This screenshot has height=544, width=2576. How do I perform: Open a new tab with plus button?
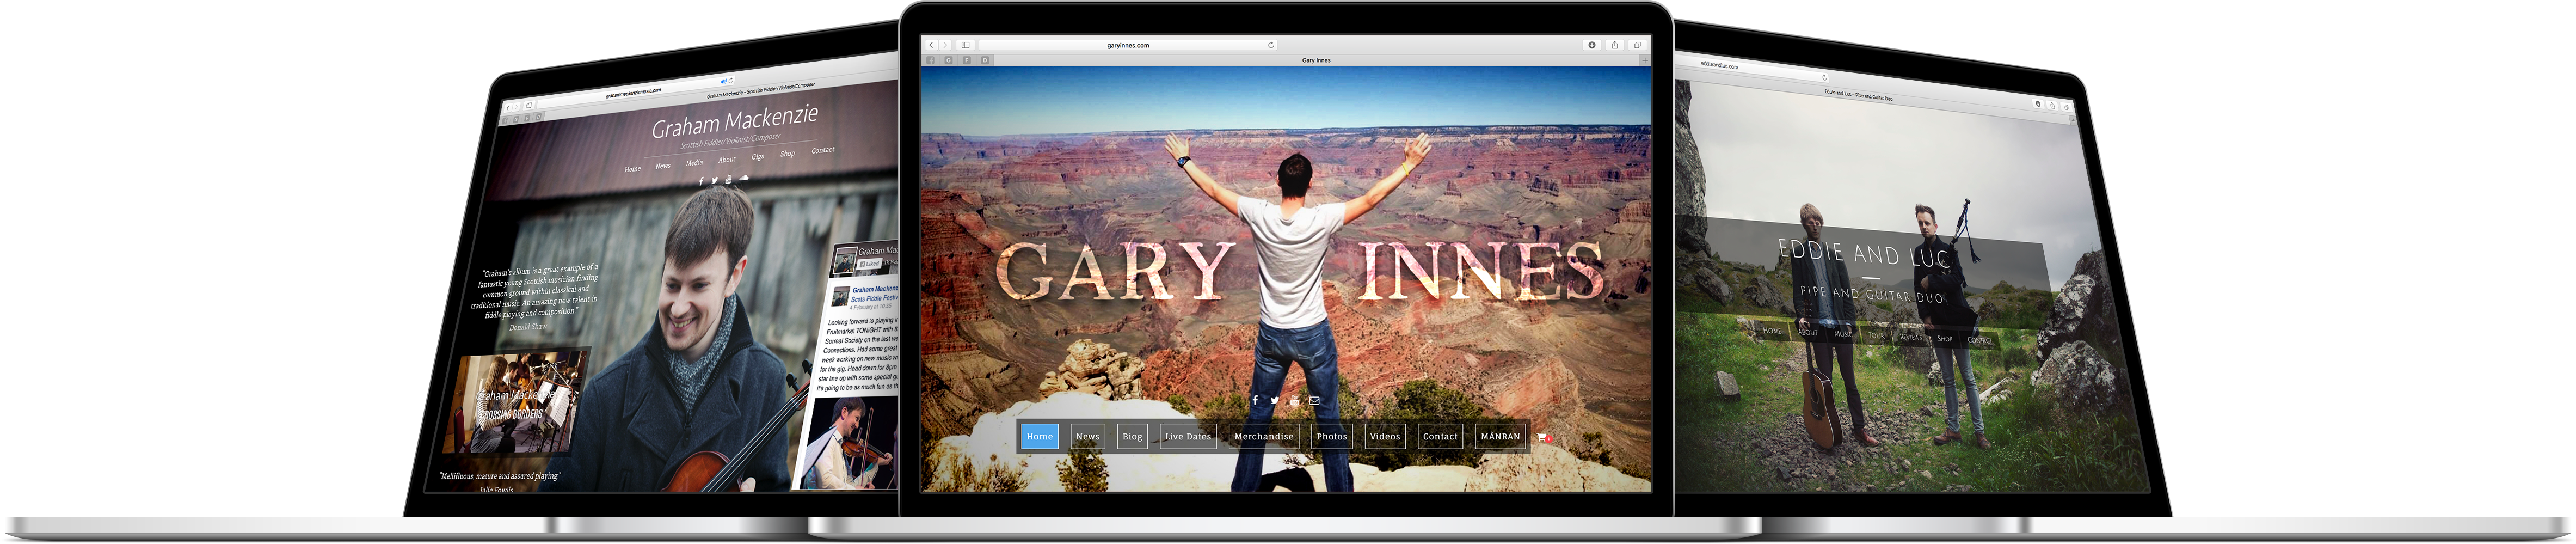[x=1644, y=60]
